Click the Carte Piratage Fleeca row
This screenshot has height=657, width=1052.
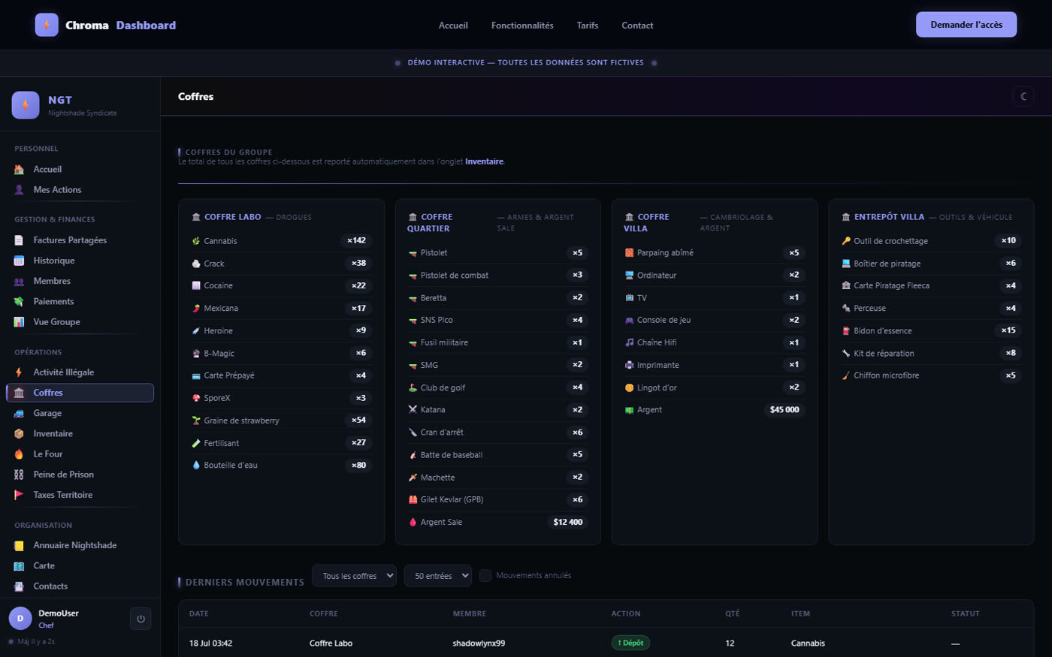point(931,285)
